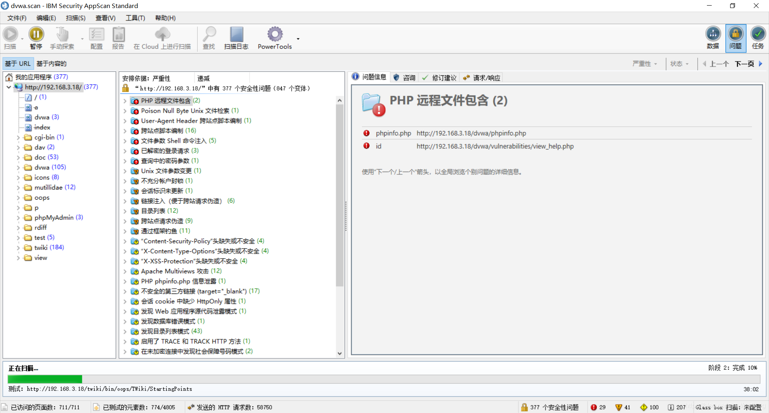Open the 查找 magnifier search icon
This screenshot has width=769, height=413.
[x=209, y=34]
